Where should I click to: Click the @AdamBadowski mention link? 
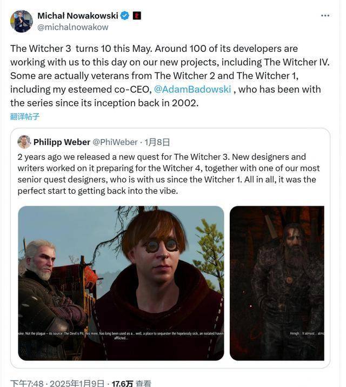[x=192, y=89]
